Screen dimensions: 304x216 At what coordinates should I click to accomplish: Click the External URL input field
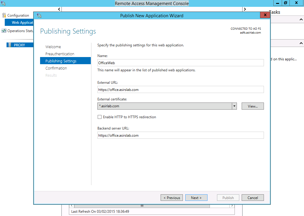(x=180, y=89)
